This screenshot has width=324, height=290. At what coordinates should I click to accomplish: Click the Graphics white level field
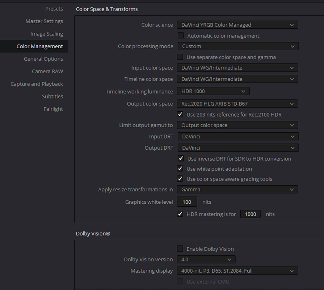click(187, 202)
